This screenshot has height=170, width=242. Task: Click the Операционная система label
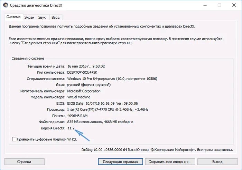[x=46, y=78]
